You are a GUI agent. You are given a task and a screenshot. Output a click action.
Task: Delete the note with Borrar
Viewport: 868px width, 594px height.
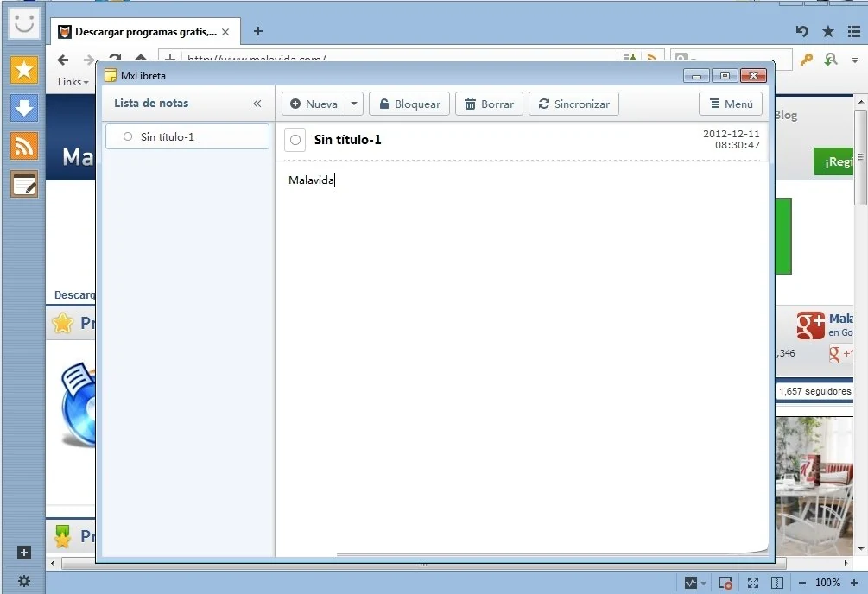coord(490,104)
